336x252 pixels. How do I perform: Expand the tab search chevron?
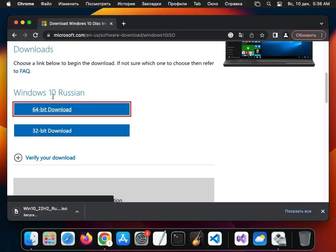click(x=322, y=24)
